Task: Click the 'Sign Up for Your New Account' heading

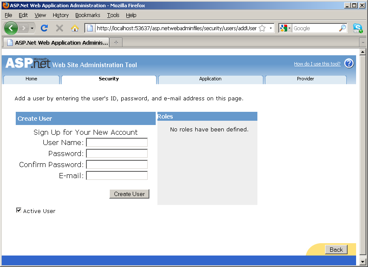Action: [86, 132]
